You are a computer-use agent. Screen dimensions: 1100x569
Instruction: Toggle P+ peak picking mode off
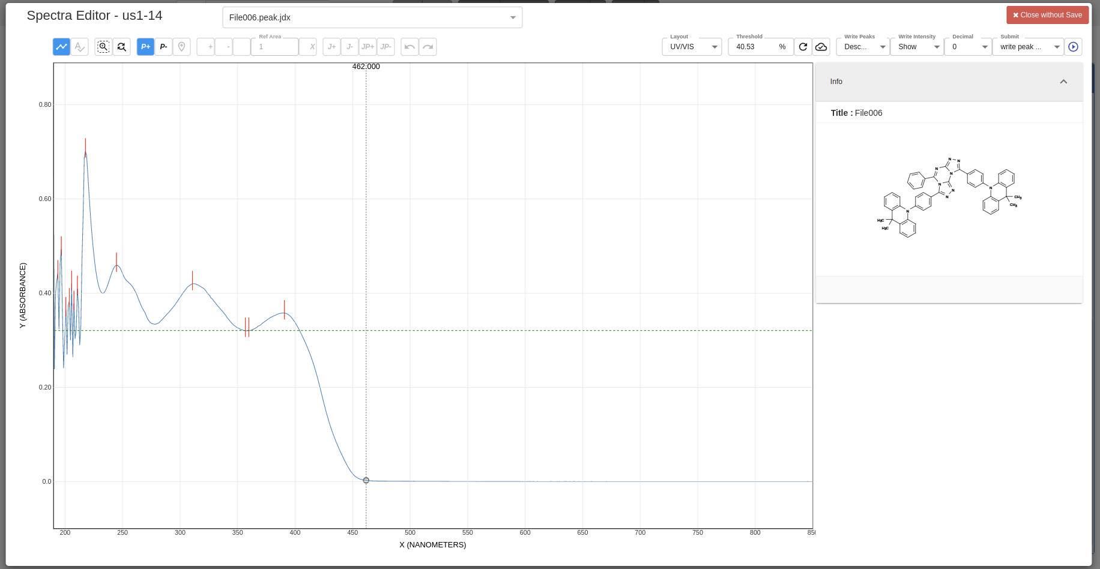[145, 46]
